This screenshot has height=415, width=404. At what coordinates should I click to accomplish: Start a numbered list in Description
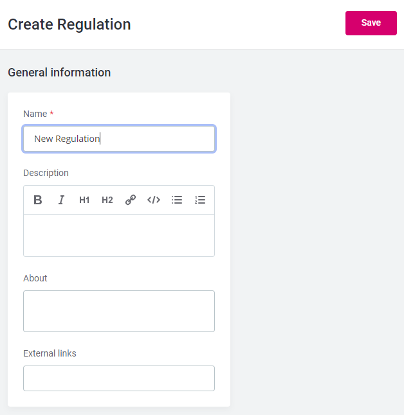point(200,200)
